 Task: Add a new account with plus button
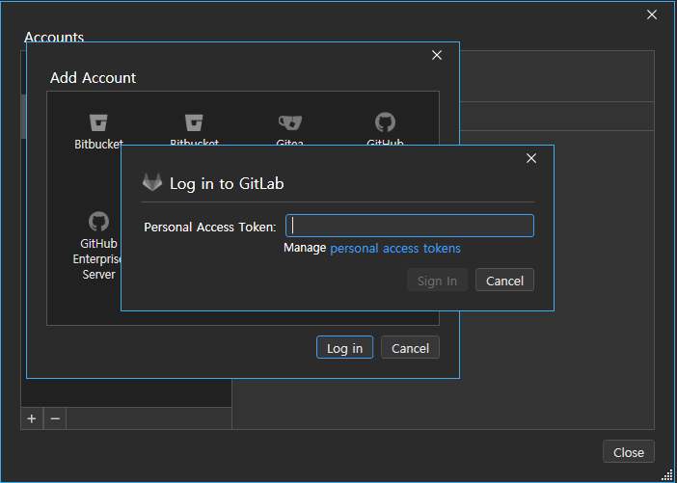(x=32, y=418)
